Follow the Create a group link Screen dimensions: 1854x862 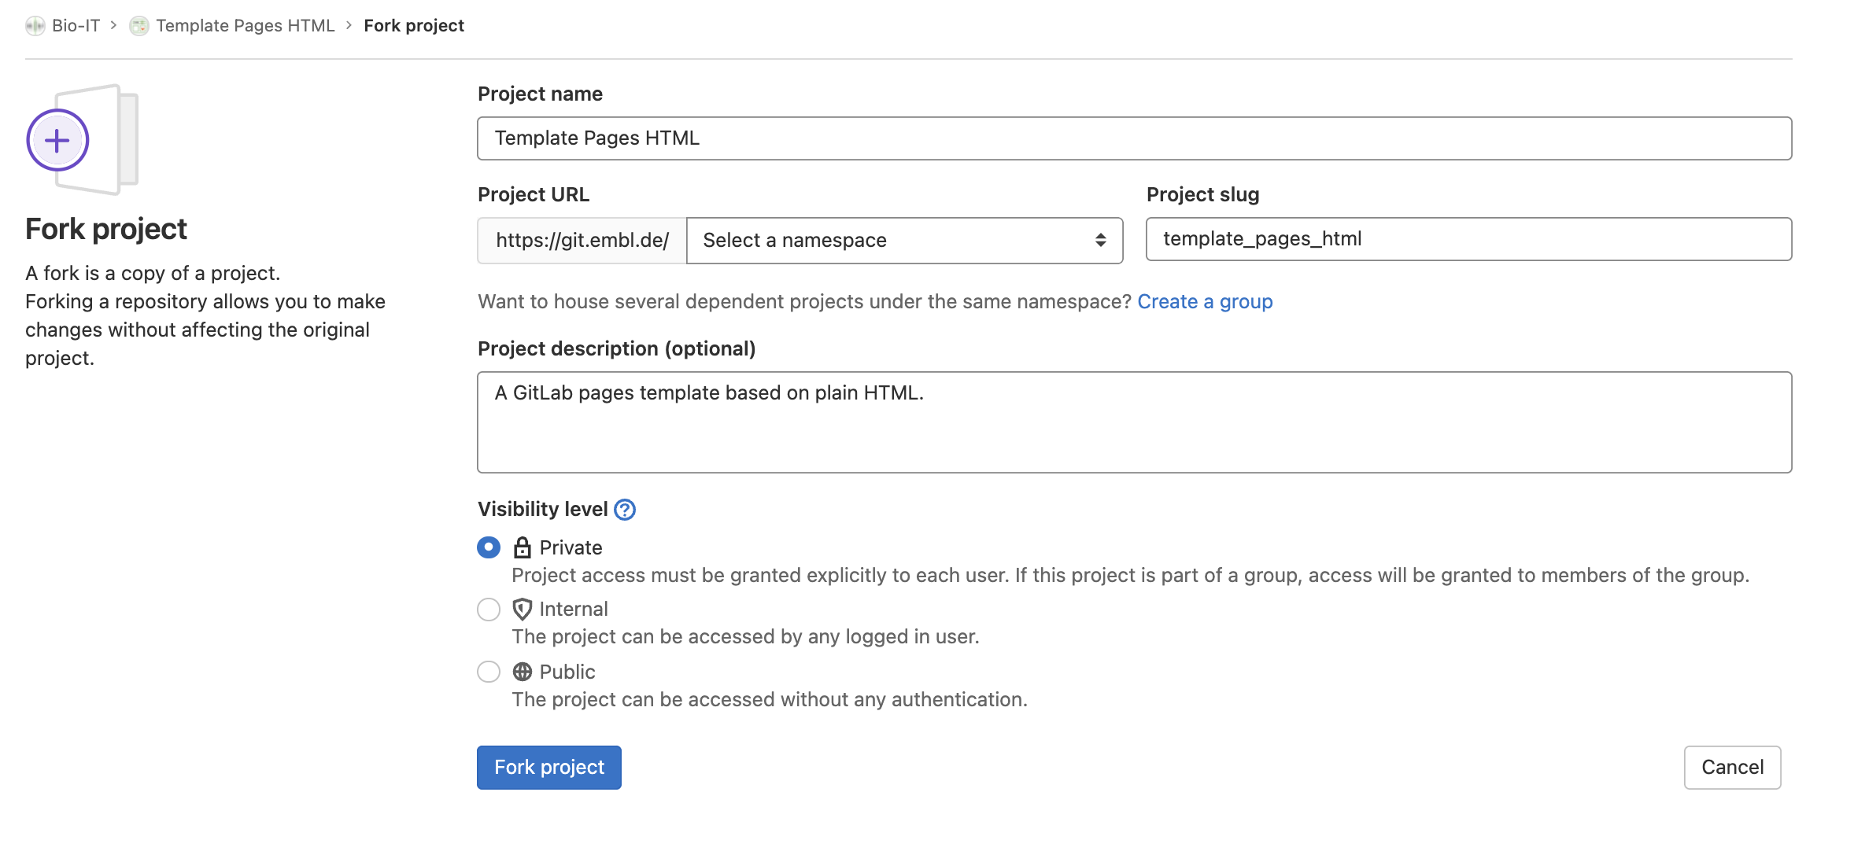1205,301
